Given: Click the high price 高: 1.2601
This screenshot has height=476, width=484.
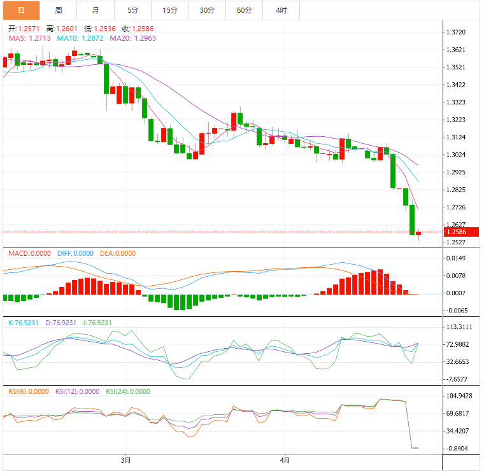Looking at the screenshot, I should 62,29.
